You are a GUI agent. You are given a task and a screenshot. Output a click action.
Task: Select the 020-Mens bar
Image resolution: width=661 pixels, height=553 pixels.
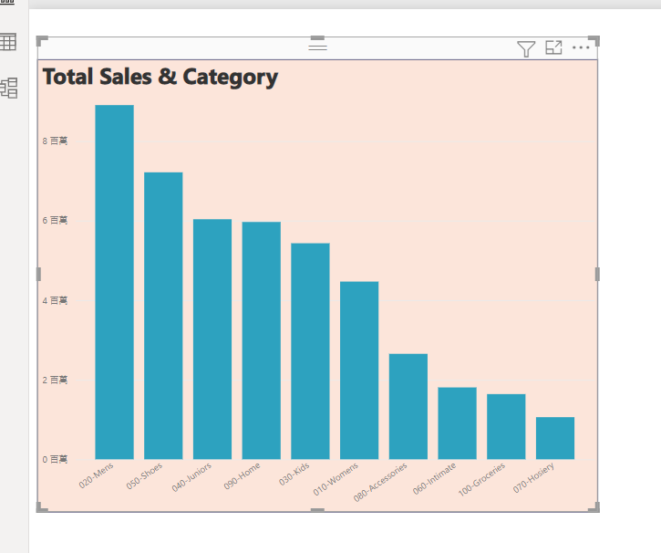[114, 282]
